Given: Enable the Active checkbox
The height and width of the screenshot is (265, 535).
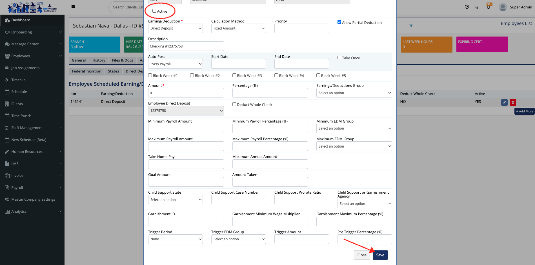Looking at the screenshot, I should 154,11.
